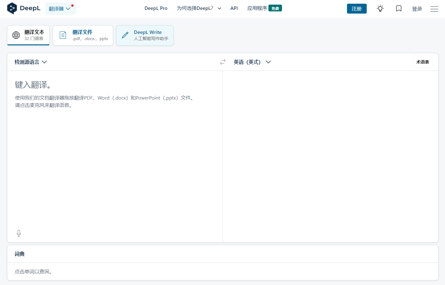Click the globe icon on 翻译文本 tab
Image resolution: width=445 pixels, height=285 pixels.
click(16, 35)
